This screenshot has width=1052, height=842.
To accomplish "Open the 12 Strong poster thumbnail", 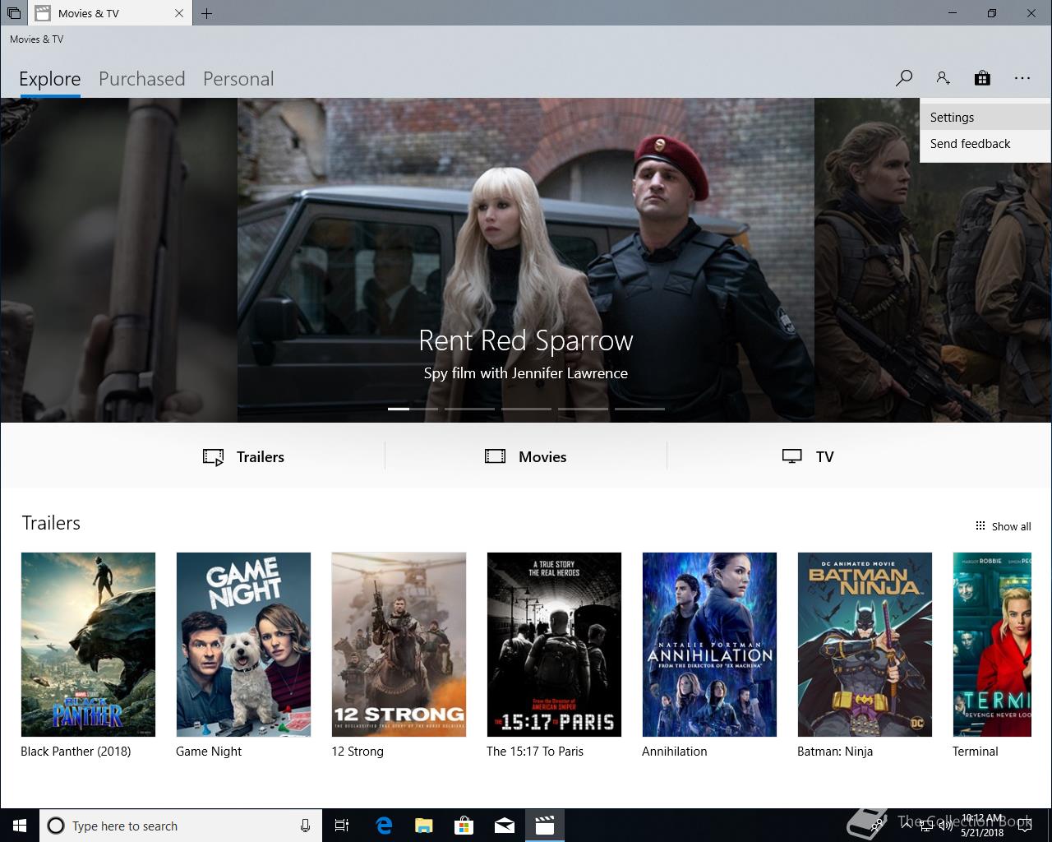I will click(399, 645).
